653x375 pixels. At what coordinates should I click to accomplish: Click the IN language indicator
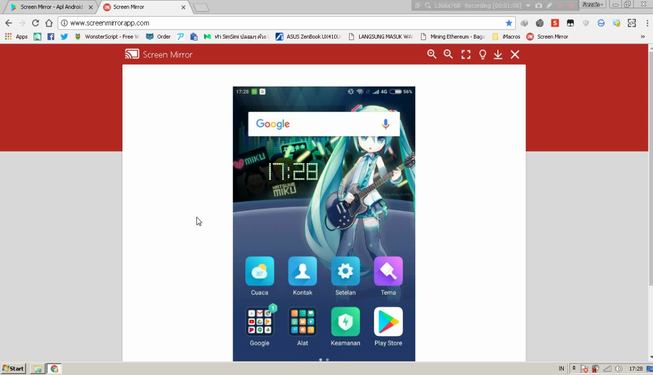pyautogui.click(x=562, y=368)
